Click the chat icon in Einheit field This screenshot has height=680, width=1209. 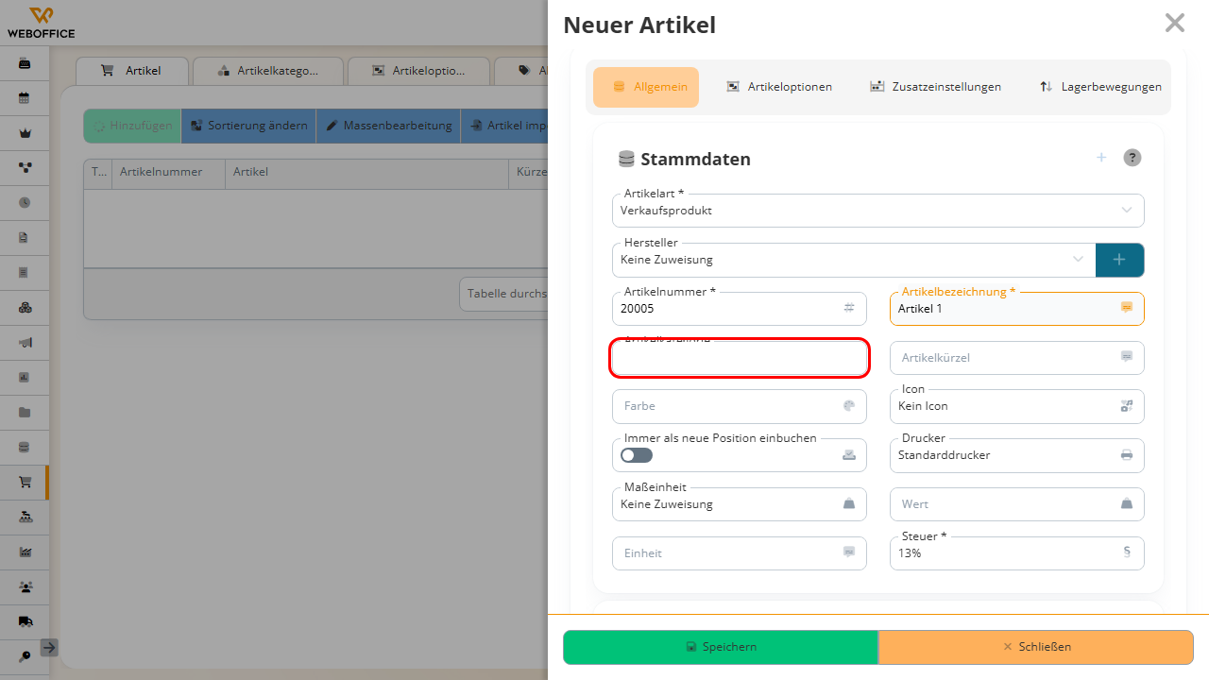pos(849,553)
